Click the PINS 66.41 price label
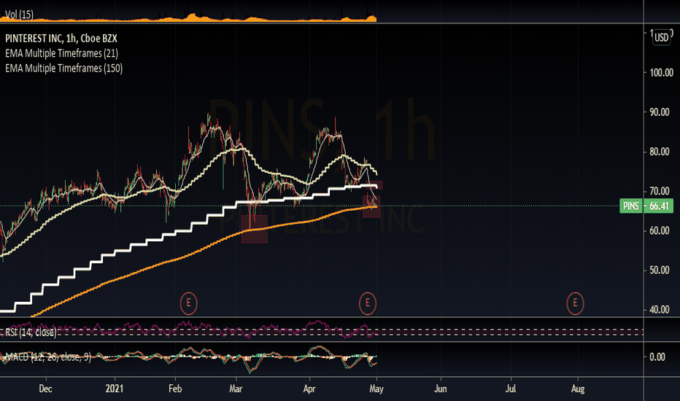Screen dimensions: 680x401 (x=646, y=206)
